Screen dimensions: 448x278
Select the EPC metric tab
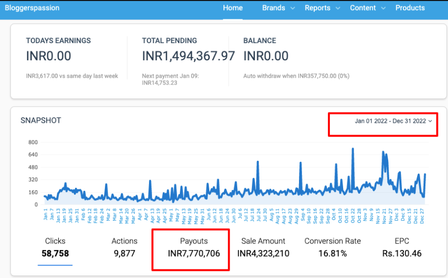(x=402, y=248)
